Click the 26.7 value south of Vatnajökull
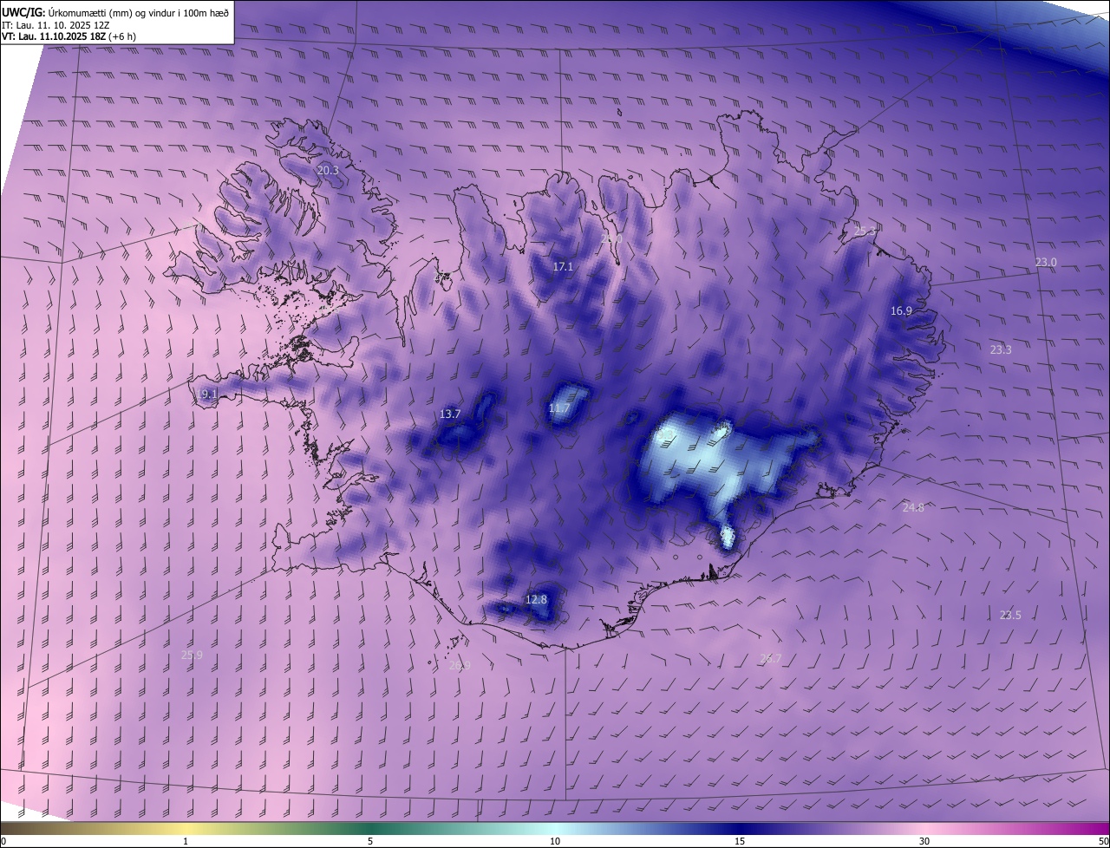This screenshot has height=848, width=1110. pos(770,659)
